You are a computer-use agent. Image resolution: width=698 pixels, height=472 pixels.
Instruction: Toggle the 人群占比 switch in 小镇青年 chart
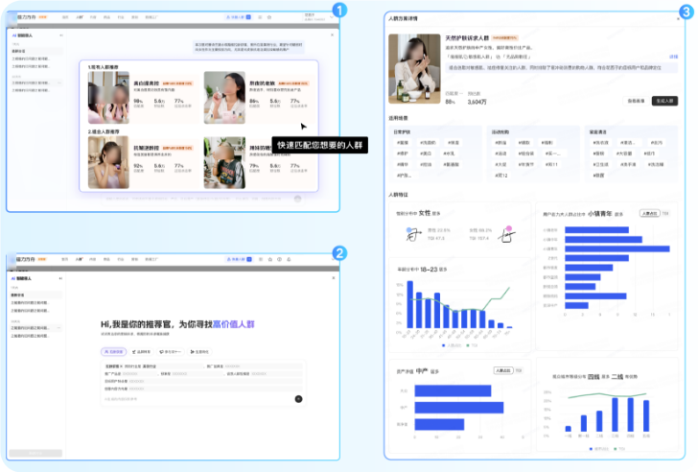pyautogui.click(x=648, y=214)
